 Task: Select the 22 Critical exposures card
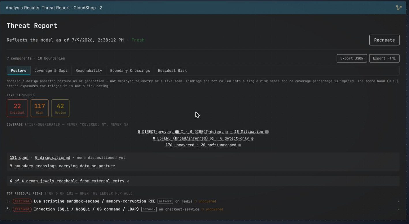17,108
